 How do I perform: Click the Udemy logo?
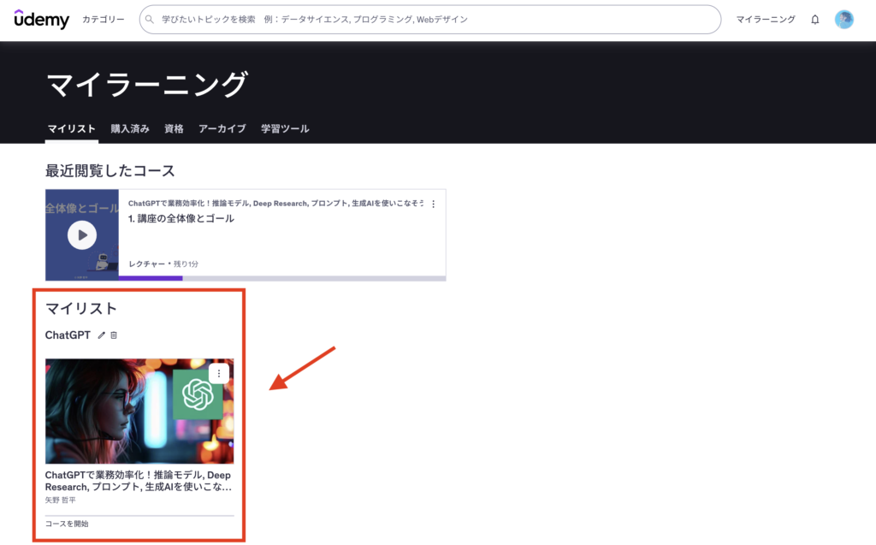coord(41,19)
